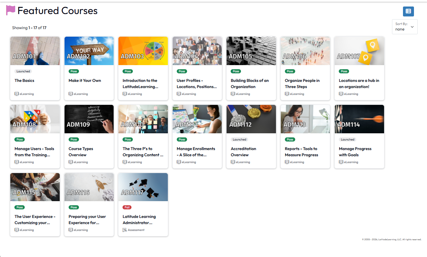Viewport: 427px width, 257px height.
Task: Click the eLearning icon on Accreditation Overview card
Action: (233, 162)
